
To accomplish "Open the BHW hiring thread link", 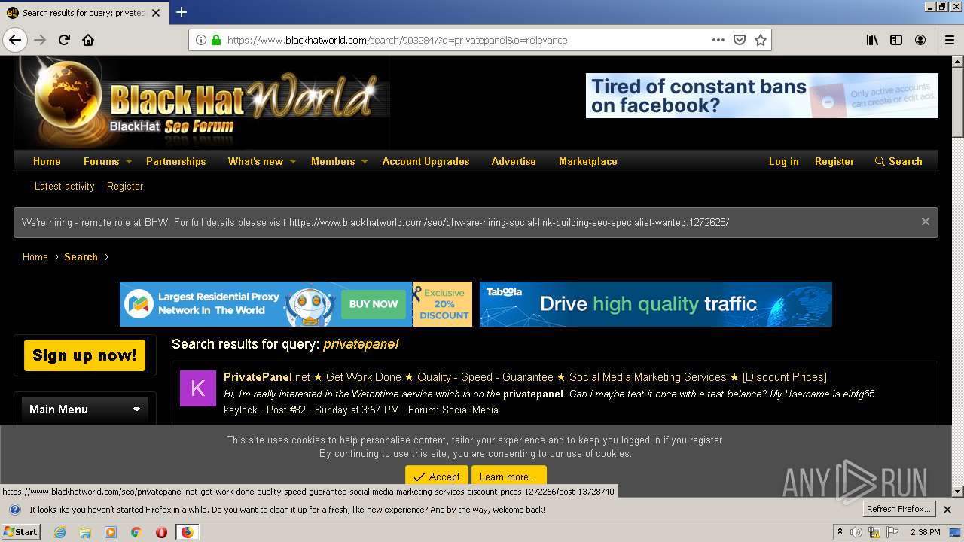I will 509,222.
